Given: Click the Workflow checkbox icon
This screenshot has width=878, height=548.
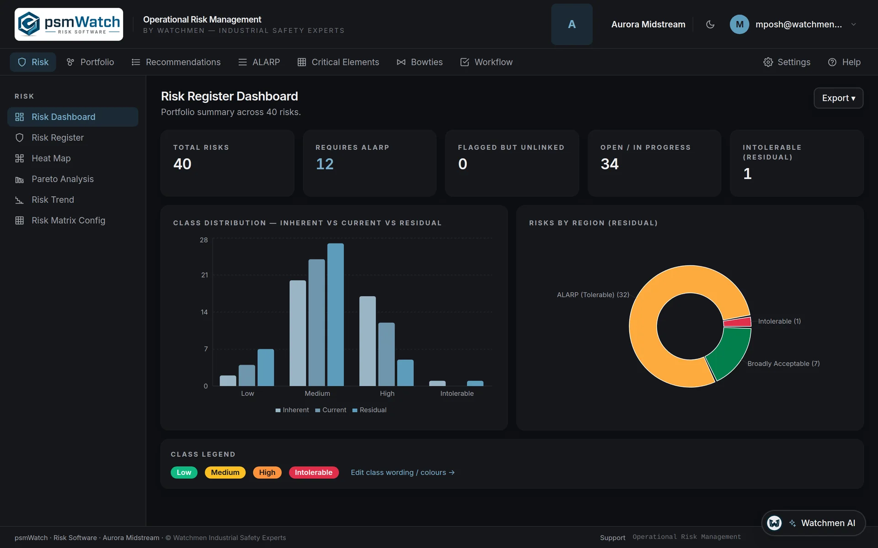Looking at the screenshot, I should pos(465,62).
